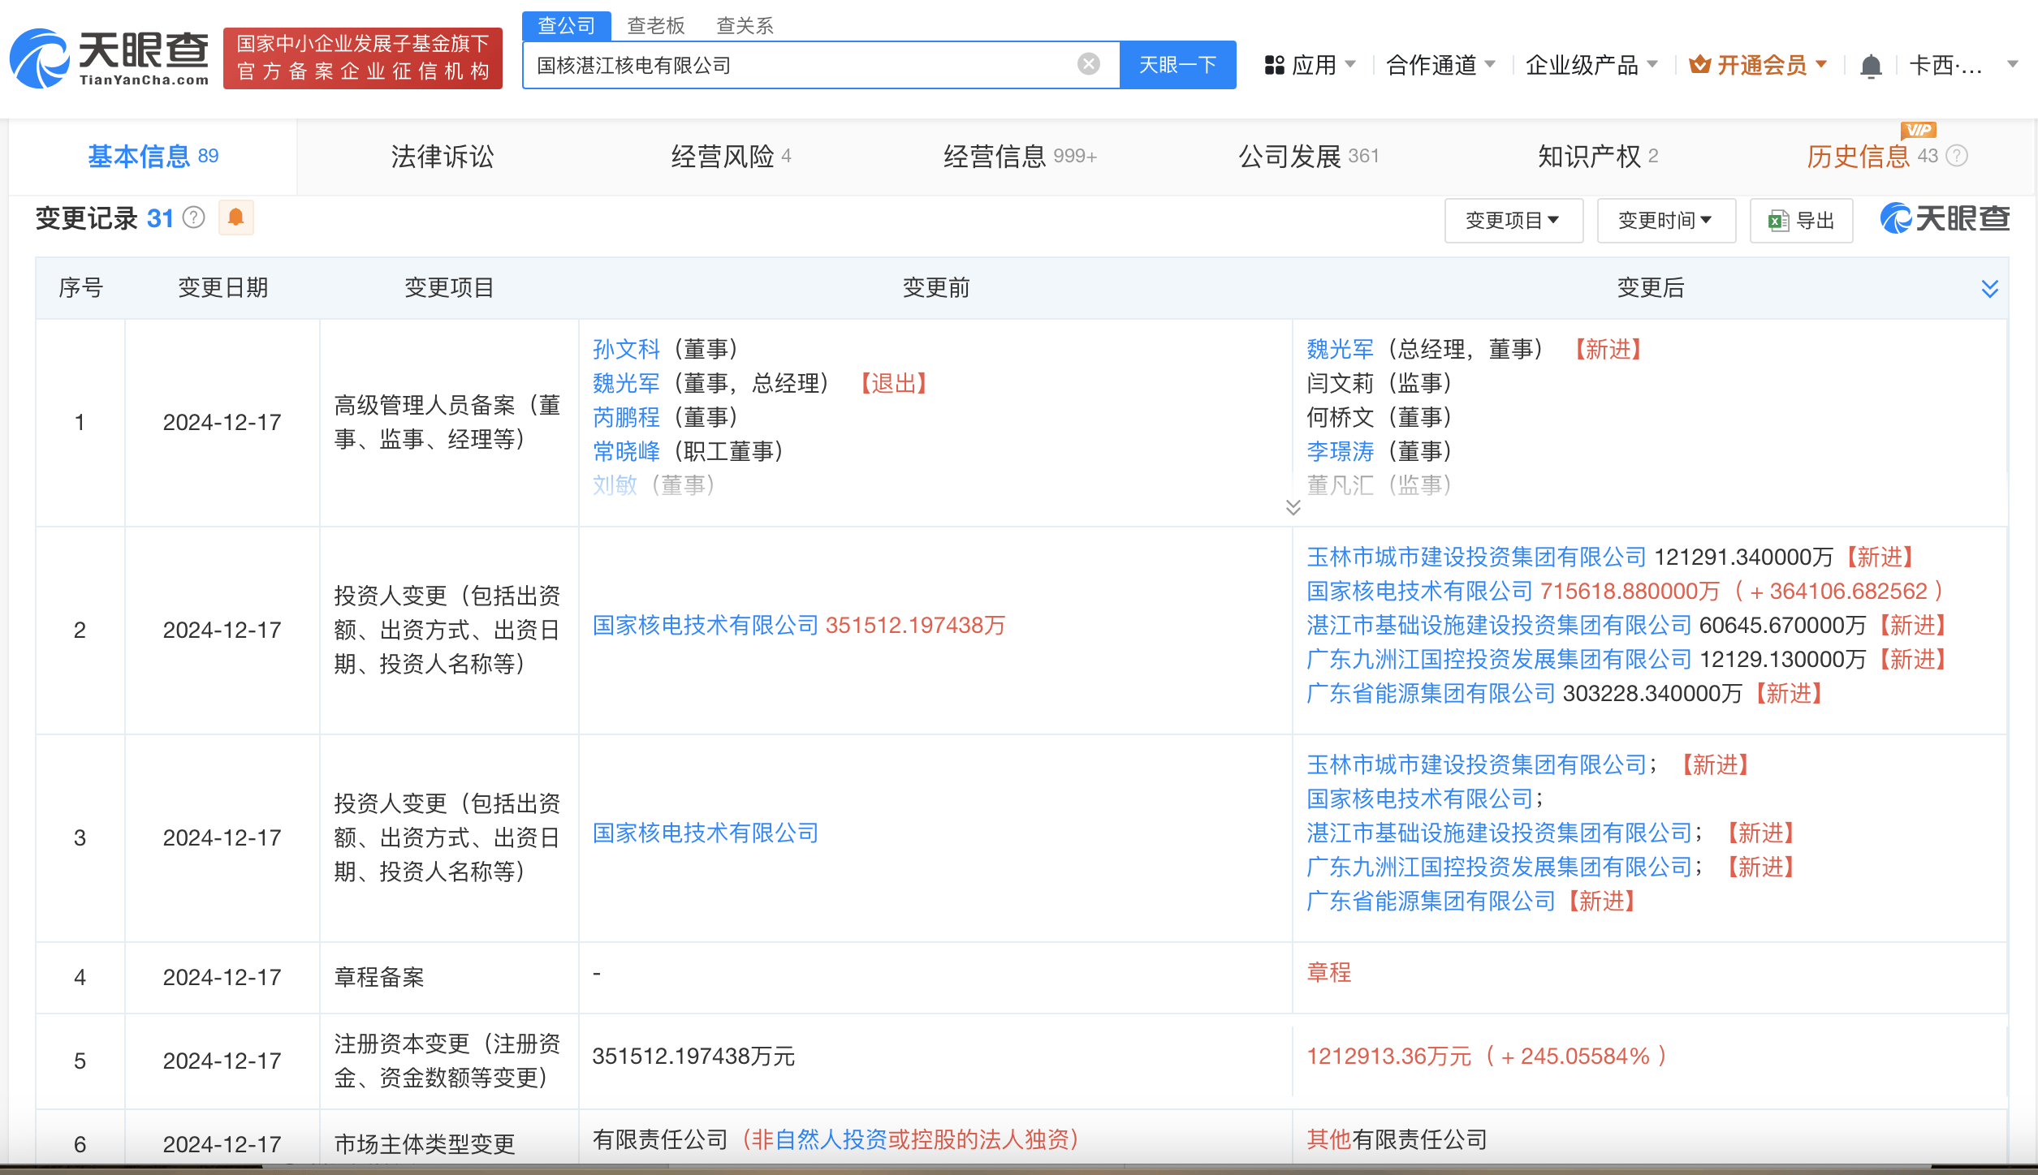Switch to 查关系 search tab
The width and height of the screenshot is (2038, 1175).
click(x=745, y=26)
